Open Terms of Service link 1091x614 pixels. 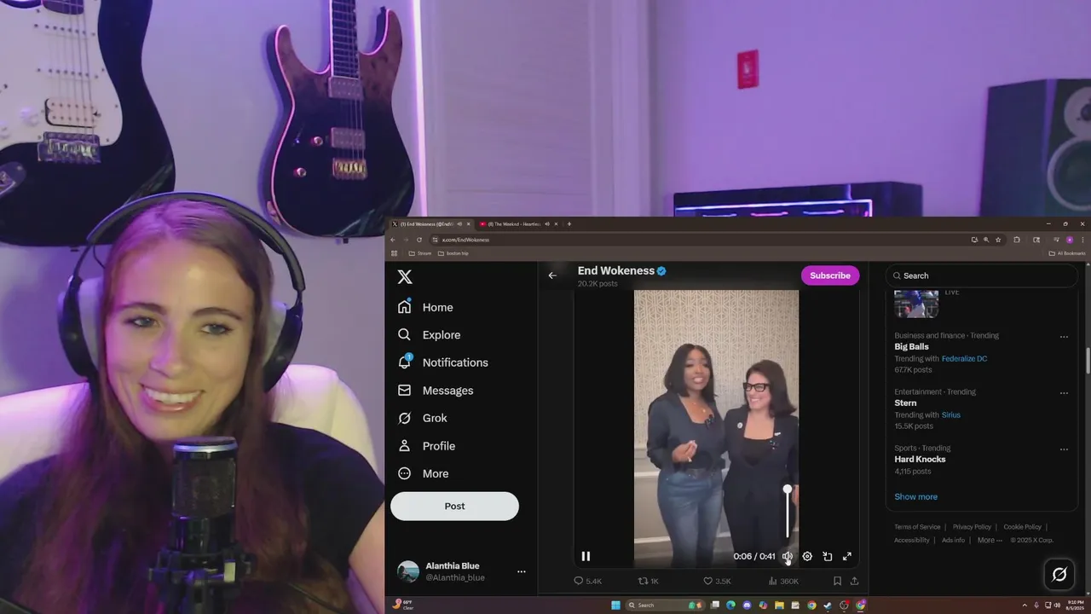click(x=917, y=527)
